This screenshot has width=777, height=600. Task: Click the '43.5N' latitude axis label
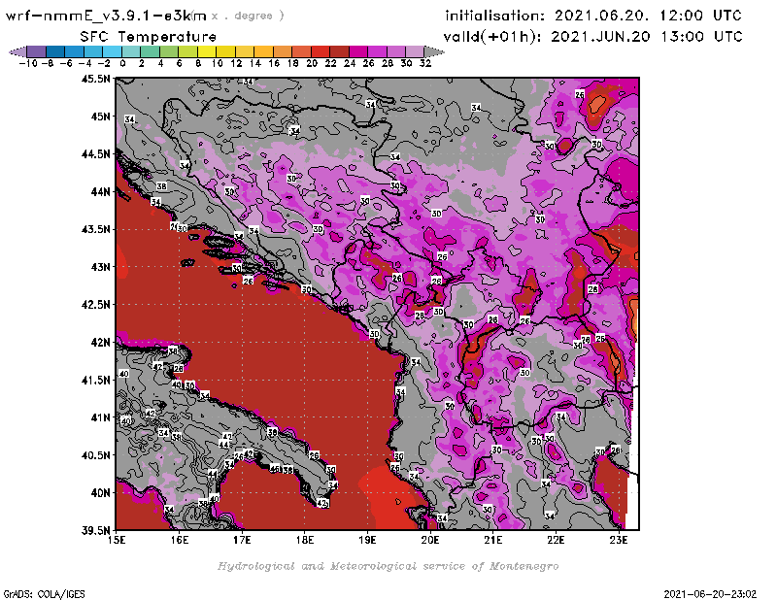(95, 229)
